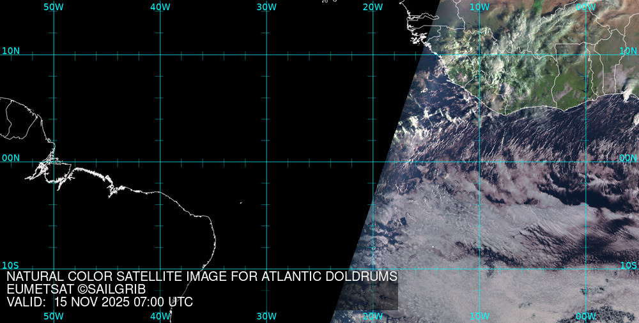Click the bottom 10W longitude label
This screenshot has height=323, width=639.
(x=479, y=316)
